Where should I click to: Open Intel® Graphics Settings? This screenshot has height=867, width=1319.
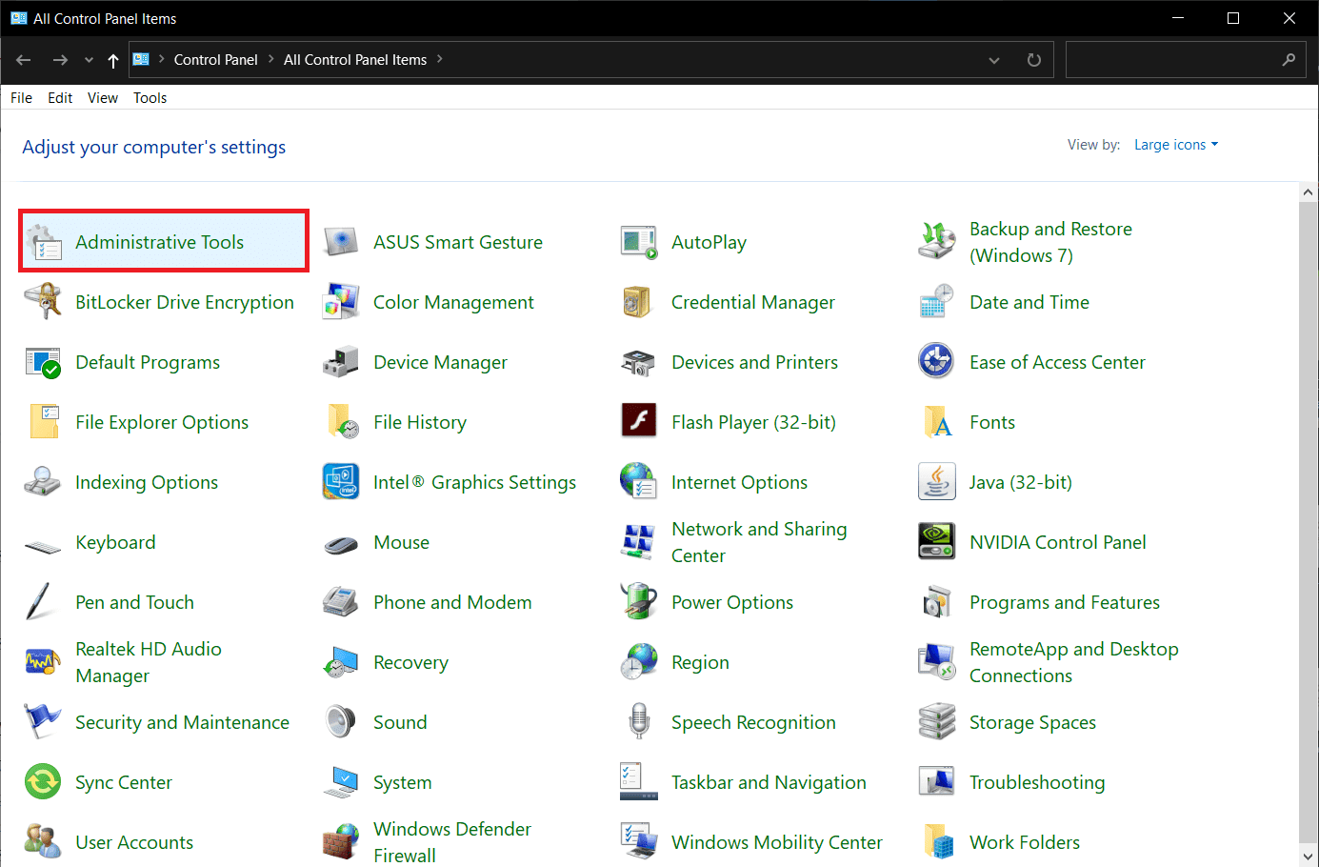coord(474,481)
